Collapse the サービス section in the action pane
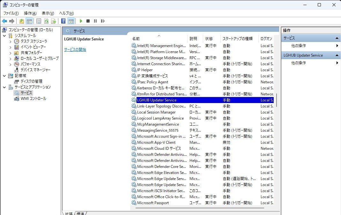Screen dimensions: 341x215 click(x=337, y=38)
